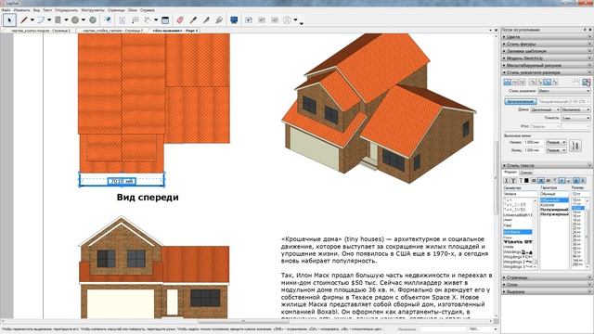
Task: Open Arc tool dropdown arrow
Action: pos(49,20)
